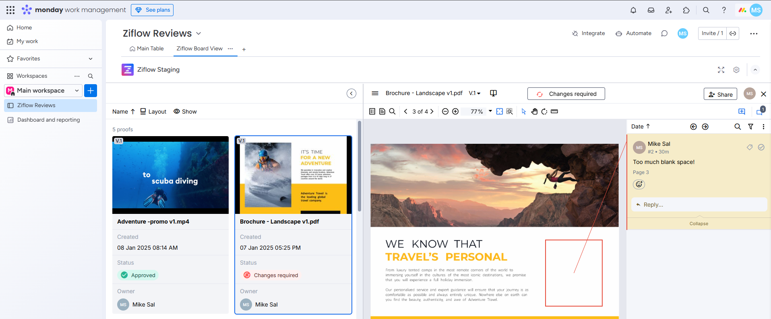Click the Changes required status button
The image size is (771, 319).
566,94
